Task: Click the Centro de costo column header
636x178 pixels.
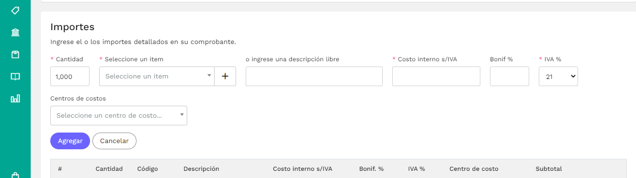Action: point(474,169)
